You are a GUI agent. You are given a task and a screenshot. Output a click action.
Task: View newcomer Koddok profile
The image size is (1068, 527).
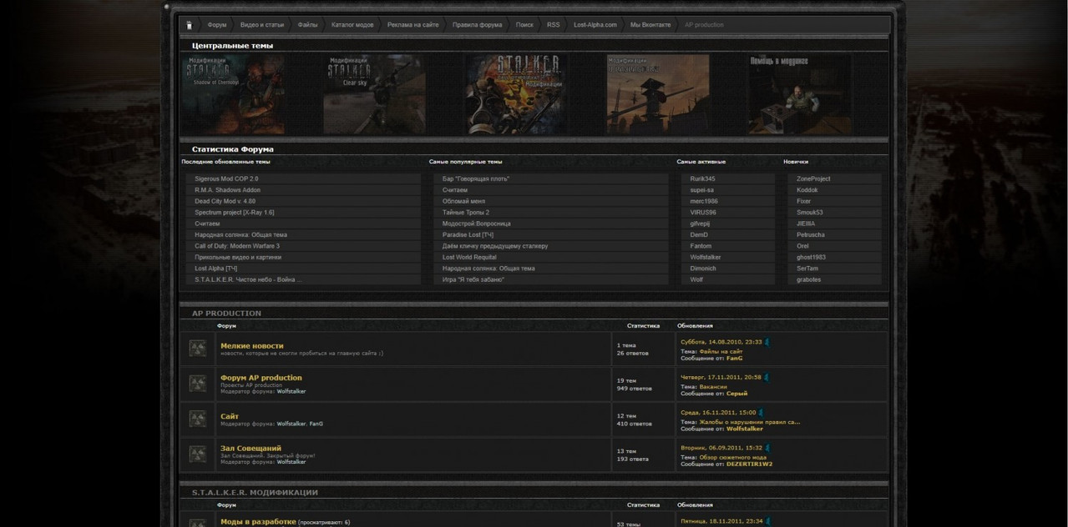[x=807, y=190]
